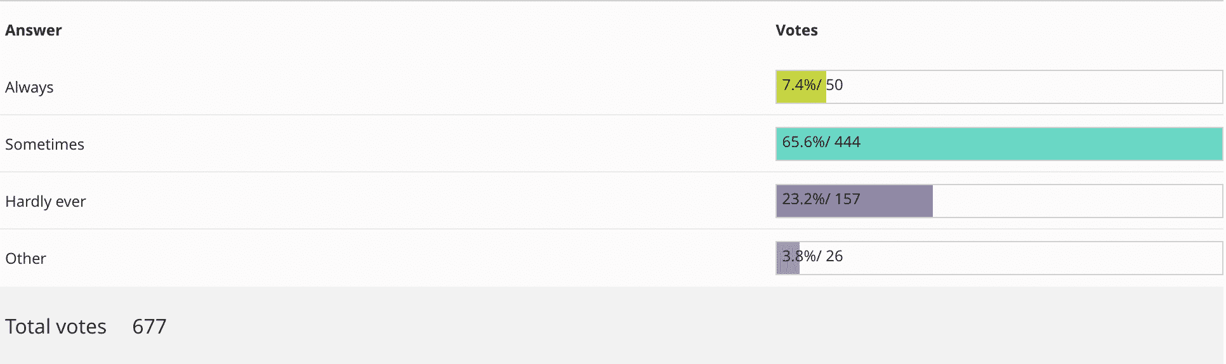Click the "157" vote count
The height and width of the screenshot is (364, 1226).
(847, 199)
